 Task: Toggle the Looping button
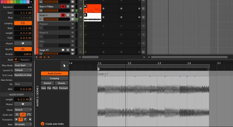23,23
